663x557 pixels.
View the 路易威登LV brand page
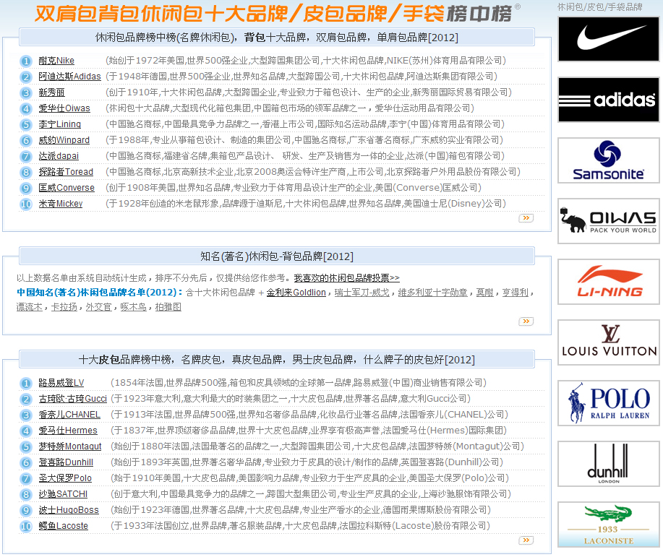tap(61, 383)
